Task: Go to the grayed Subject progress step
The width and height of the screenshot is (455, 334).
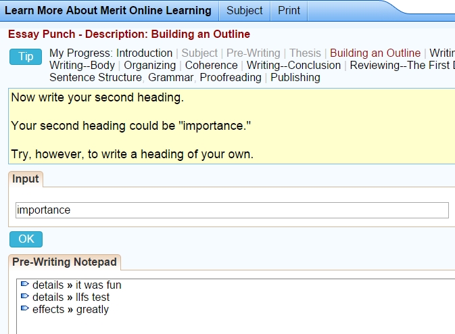Action: 199,53
